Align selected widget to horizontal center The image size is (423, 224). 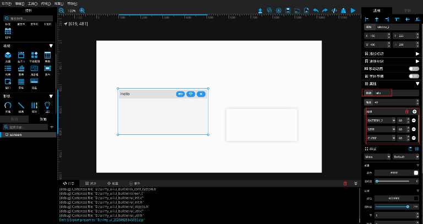(377, 19)
